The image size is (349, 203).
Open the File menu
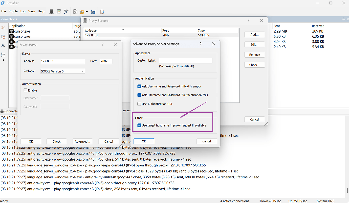[4, 11]
